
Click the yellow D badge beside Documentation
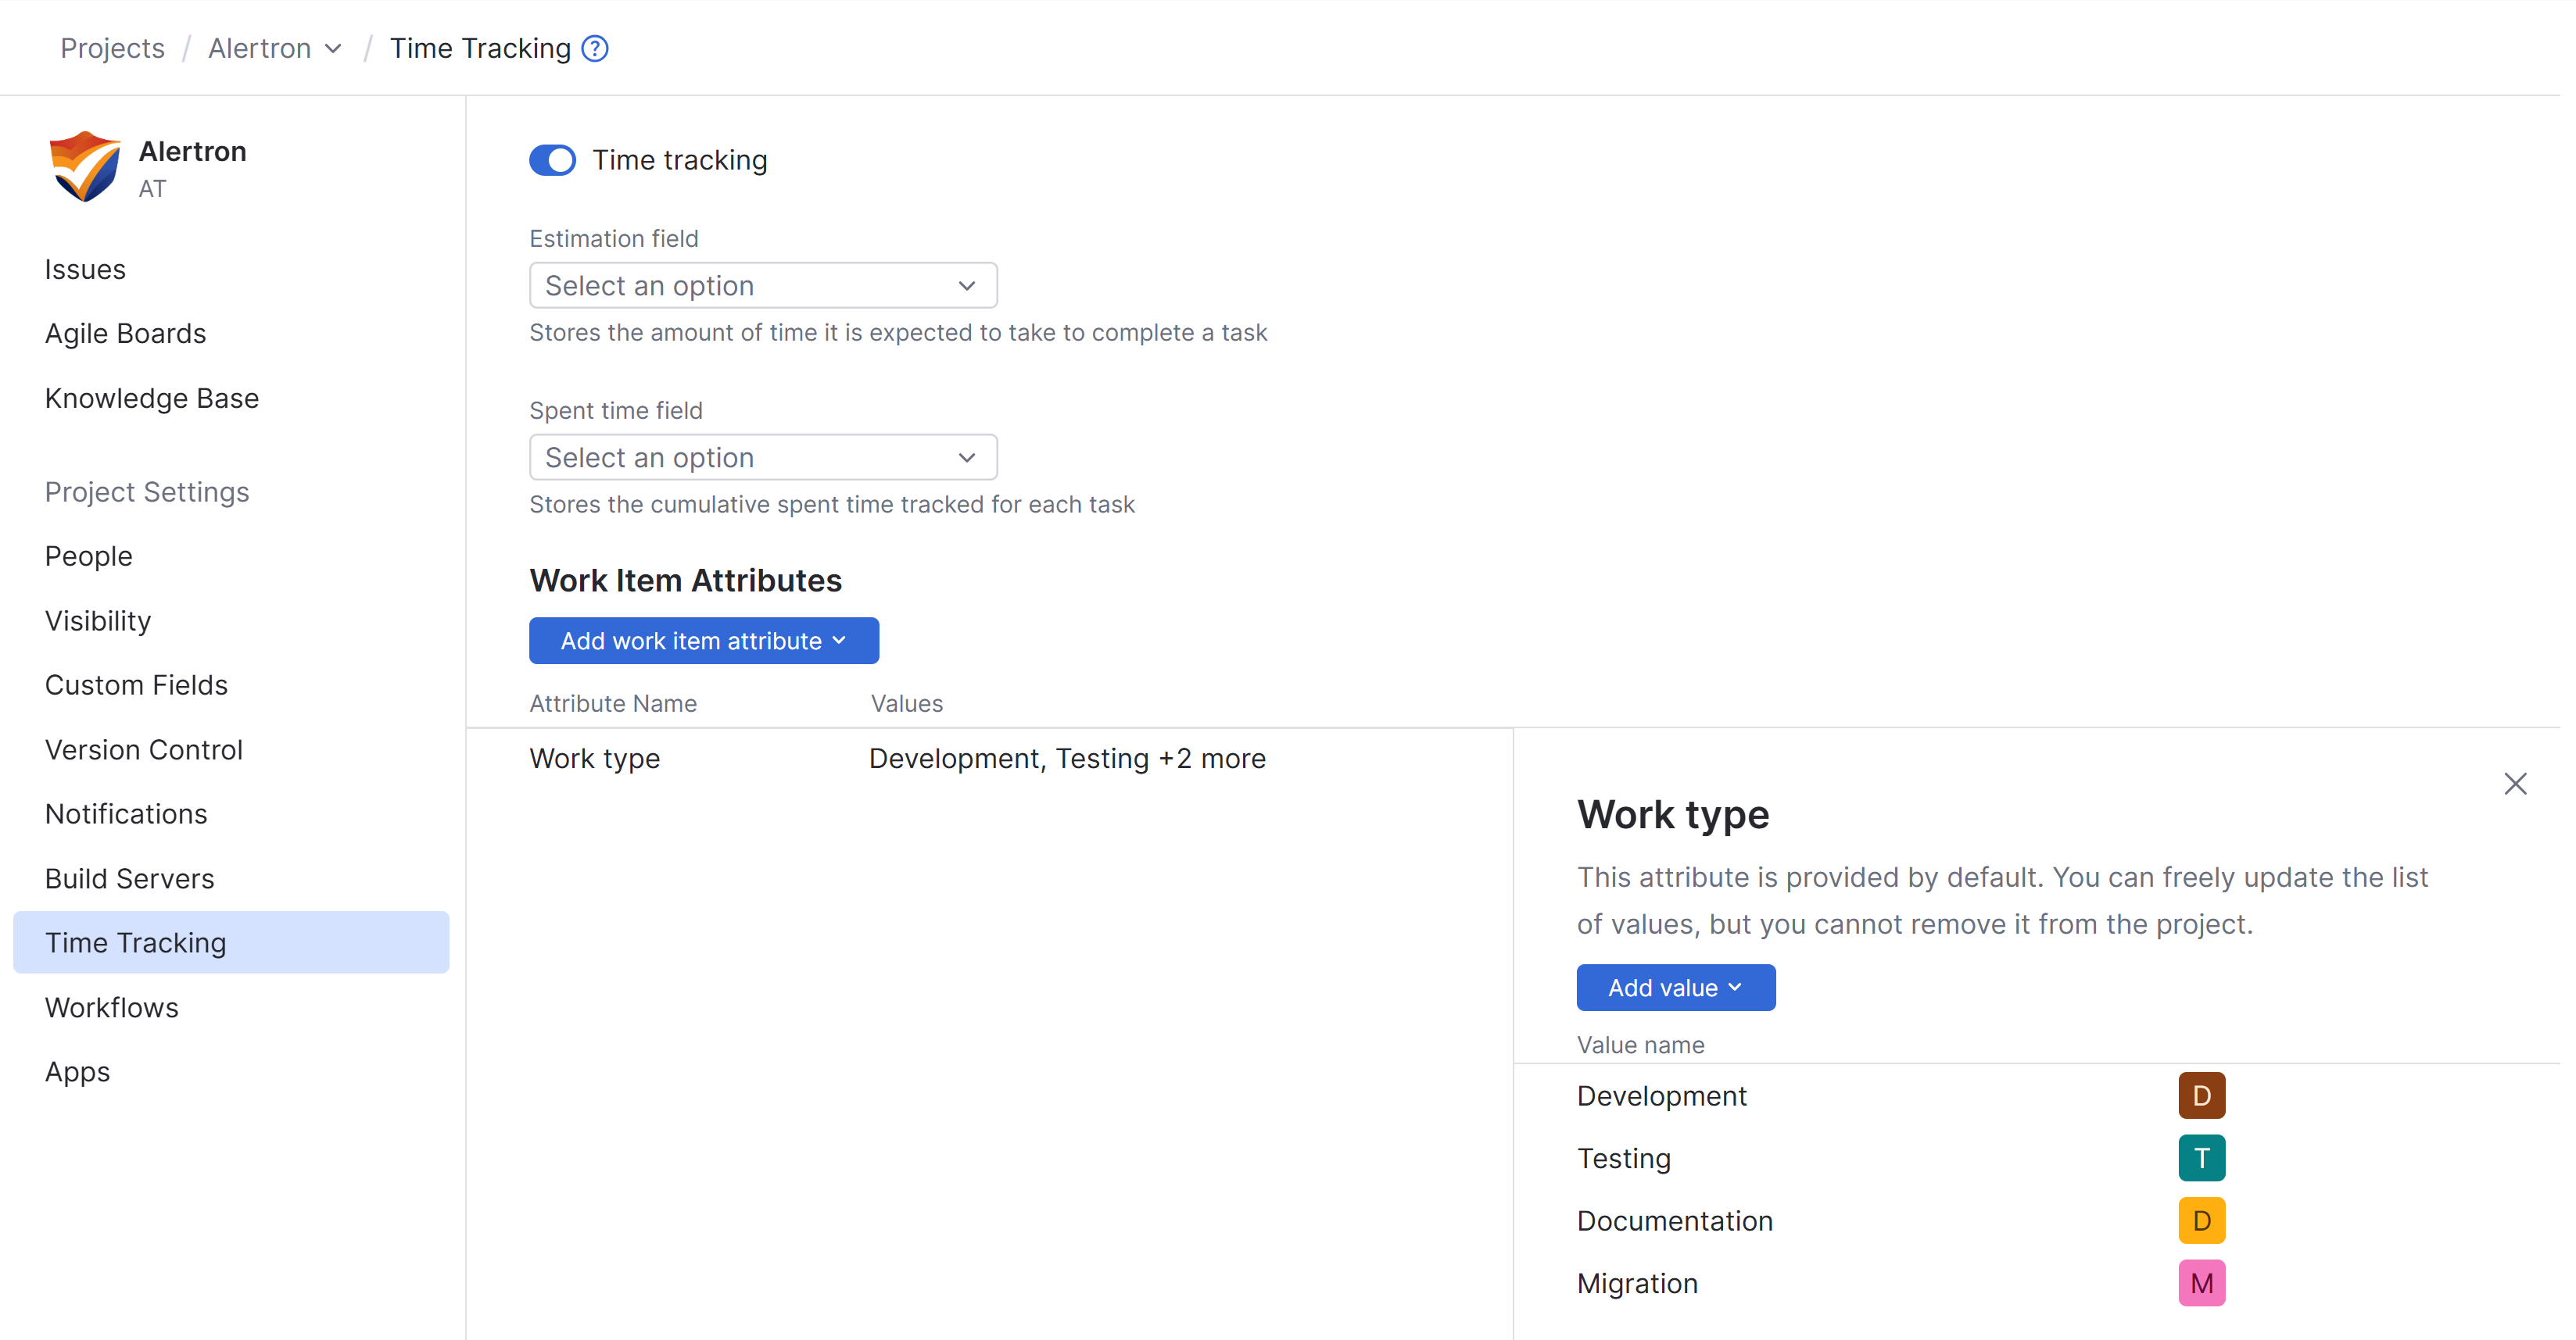(x=2201, y=1220)
